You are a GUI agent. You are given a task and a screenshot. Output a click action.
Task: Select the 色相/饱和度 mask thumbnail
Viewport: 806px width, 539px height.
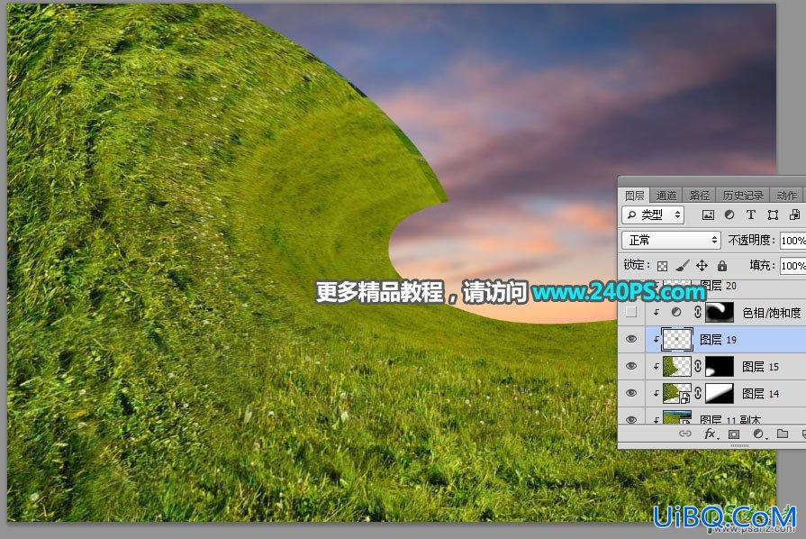coord(720,312)
